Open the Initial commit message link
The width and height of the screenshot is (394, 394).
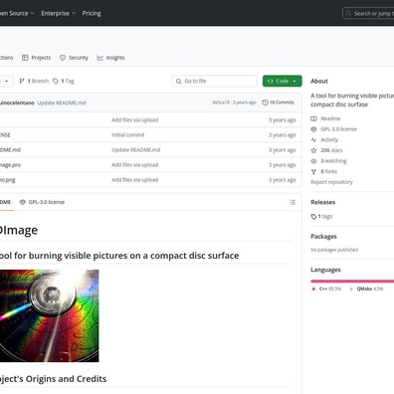pos(128,135)
